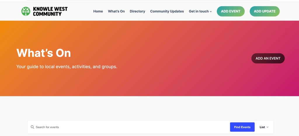Click the Knowle West Community logo text
The width and height of the screenshot is (299, 136).
click(x=50, y=11)
